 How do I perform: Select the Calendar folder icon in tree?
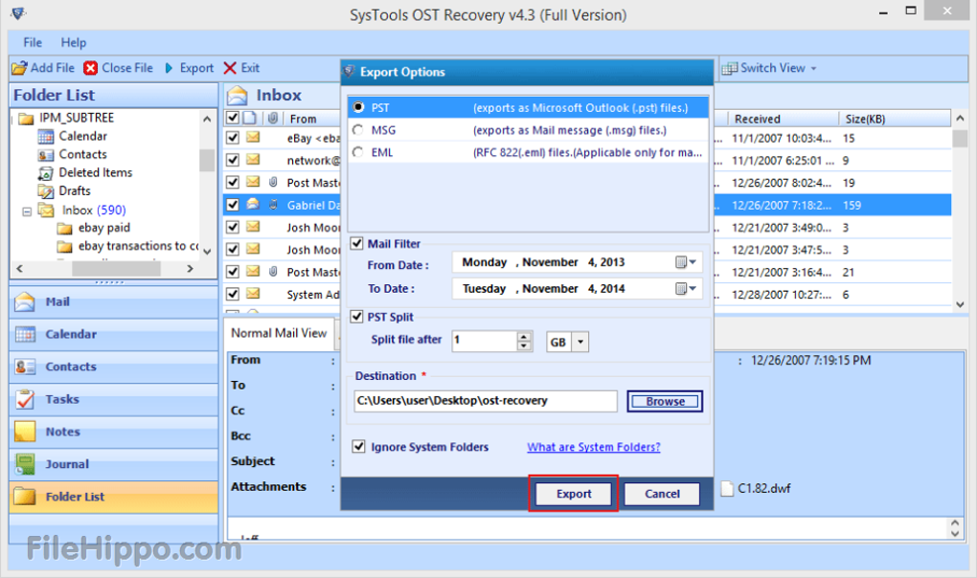(x=45, y=136)
